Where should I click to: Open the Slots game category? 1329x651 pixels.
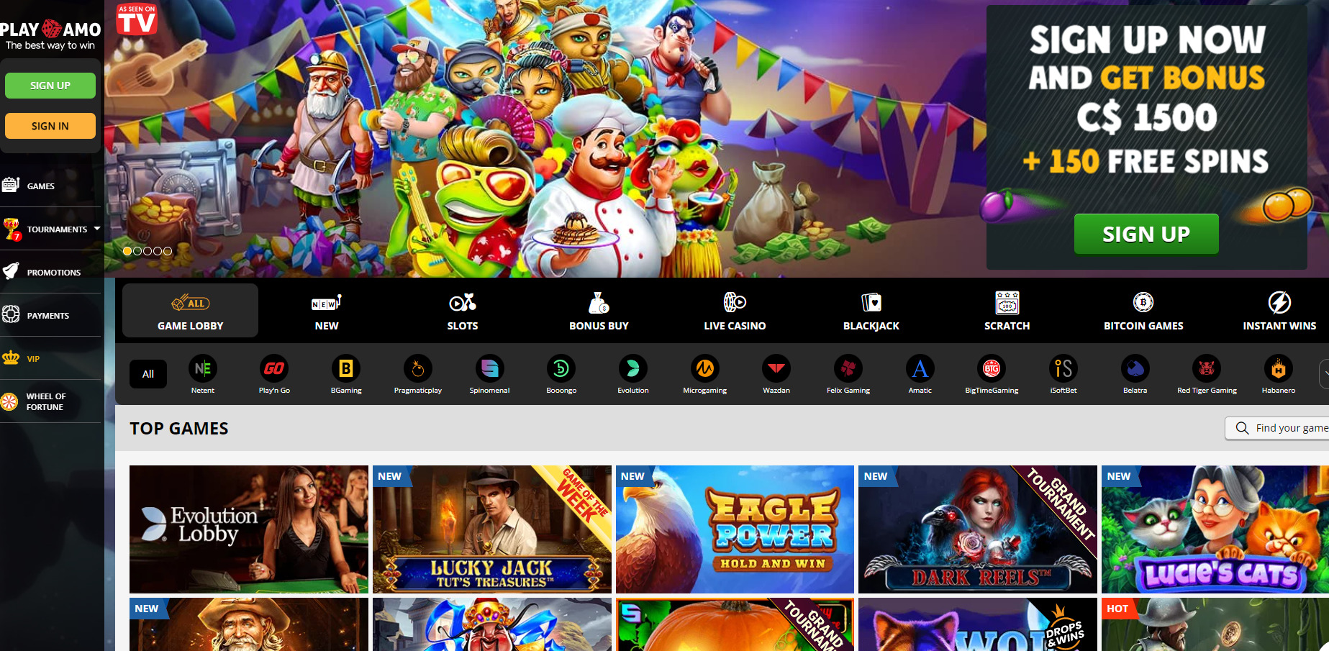pos(462,311)
